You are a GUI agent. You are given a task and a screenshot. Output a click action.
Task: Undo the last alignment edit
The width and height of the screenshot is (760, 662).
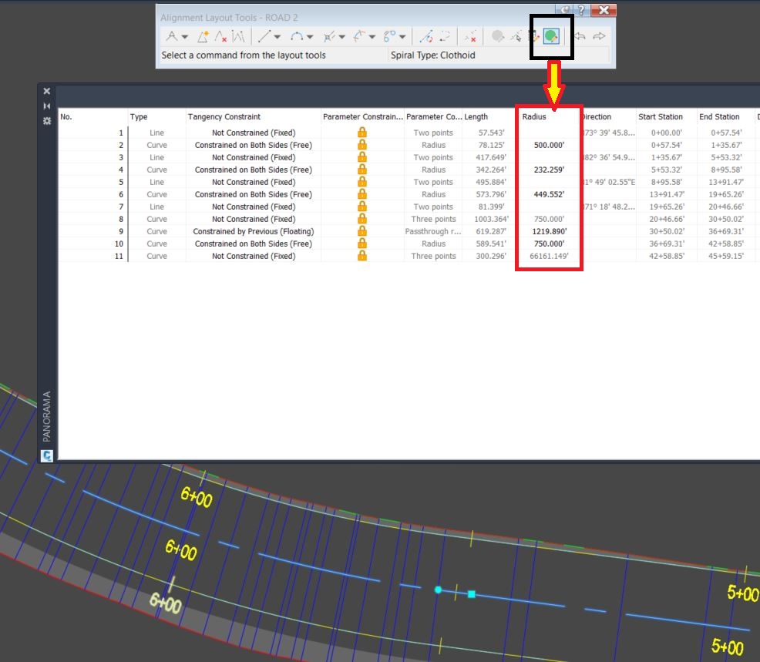pyautogui.click(x=582, y=35)
